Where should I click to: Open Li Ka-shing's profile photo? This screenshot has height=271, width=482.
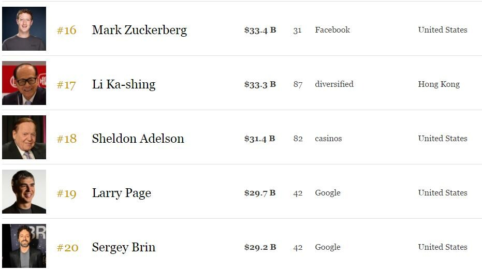coord(24,83)
